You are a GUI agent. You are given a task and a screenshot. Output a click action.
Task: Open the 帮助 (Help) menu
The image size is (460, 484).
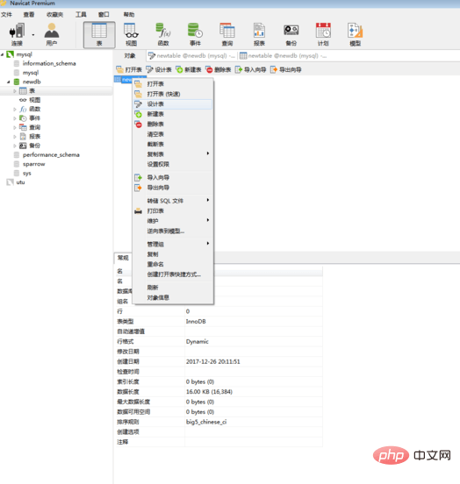tap(129, 15)
